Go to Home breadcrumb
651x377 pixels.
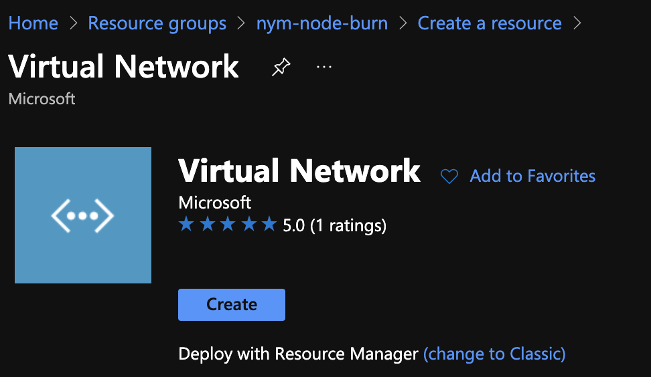tap(33, 23)
